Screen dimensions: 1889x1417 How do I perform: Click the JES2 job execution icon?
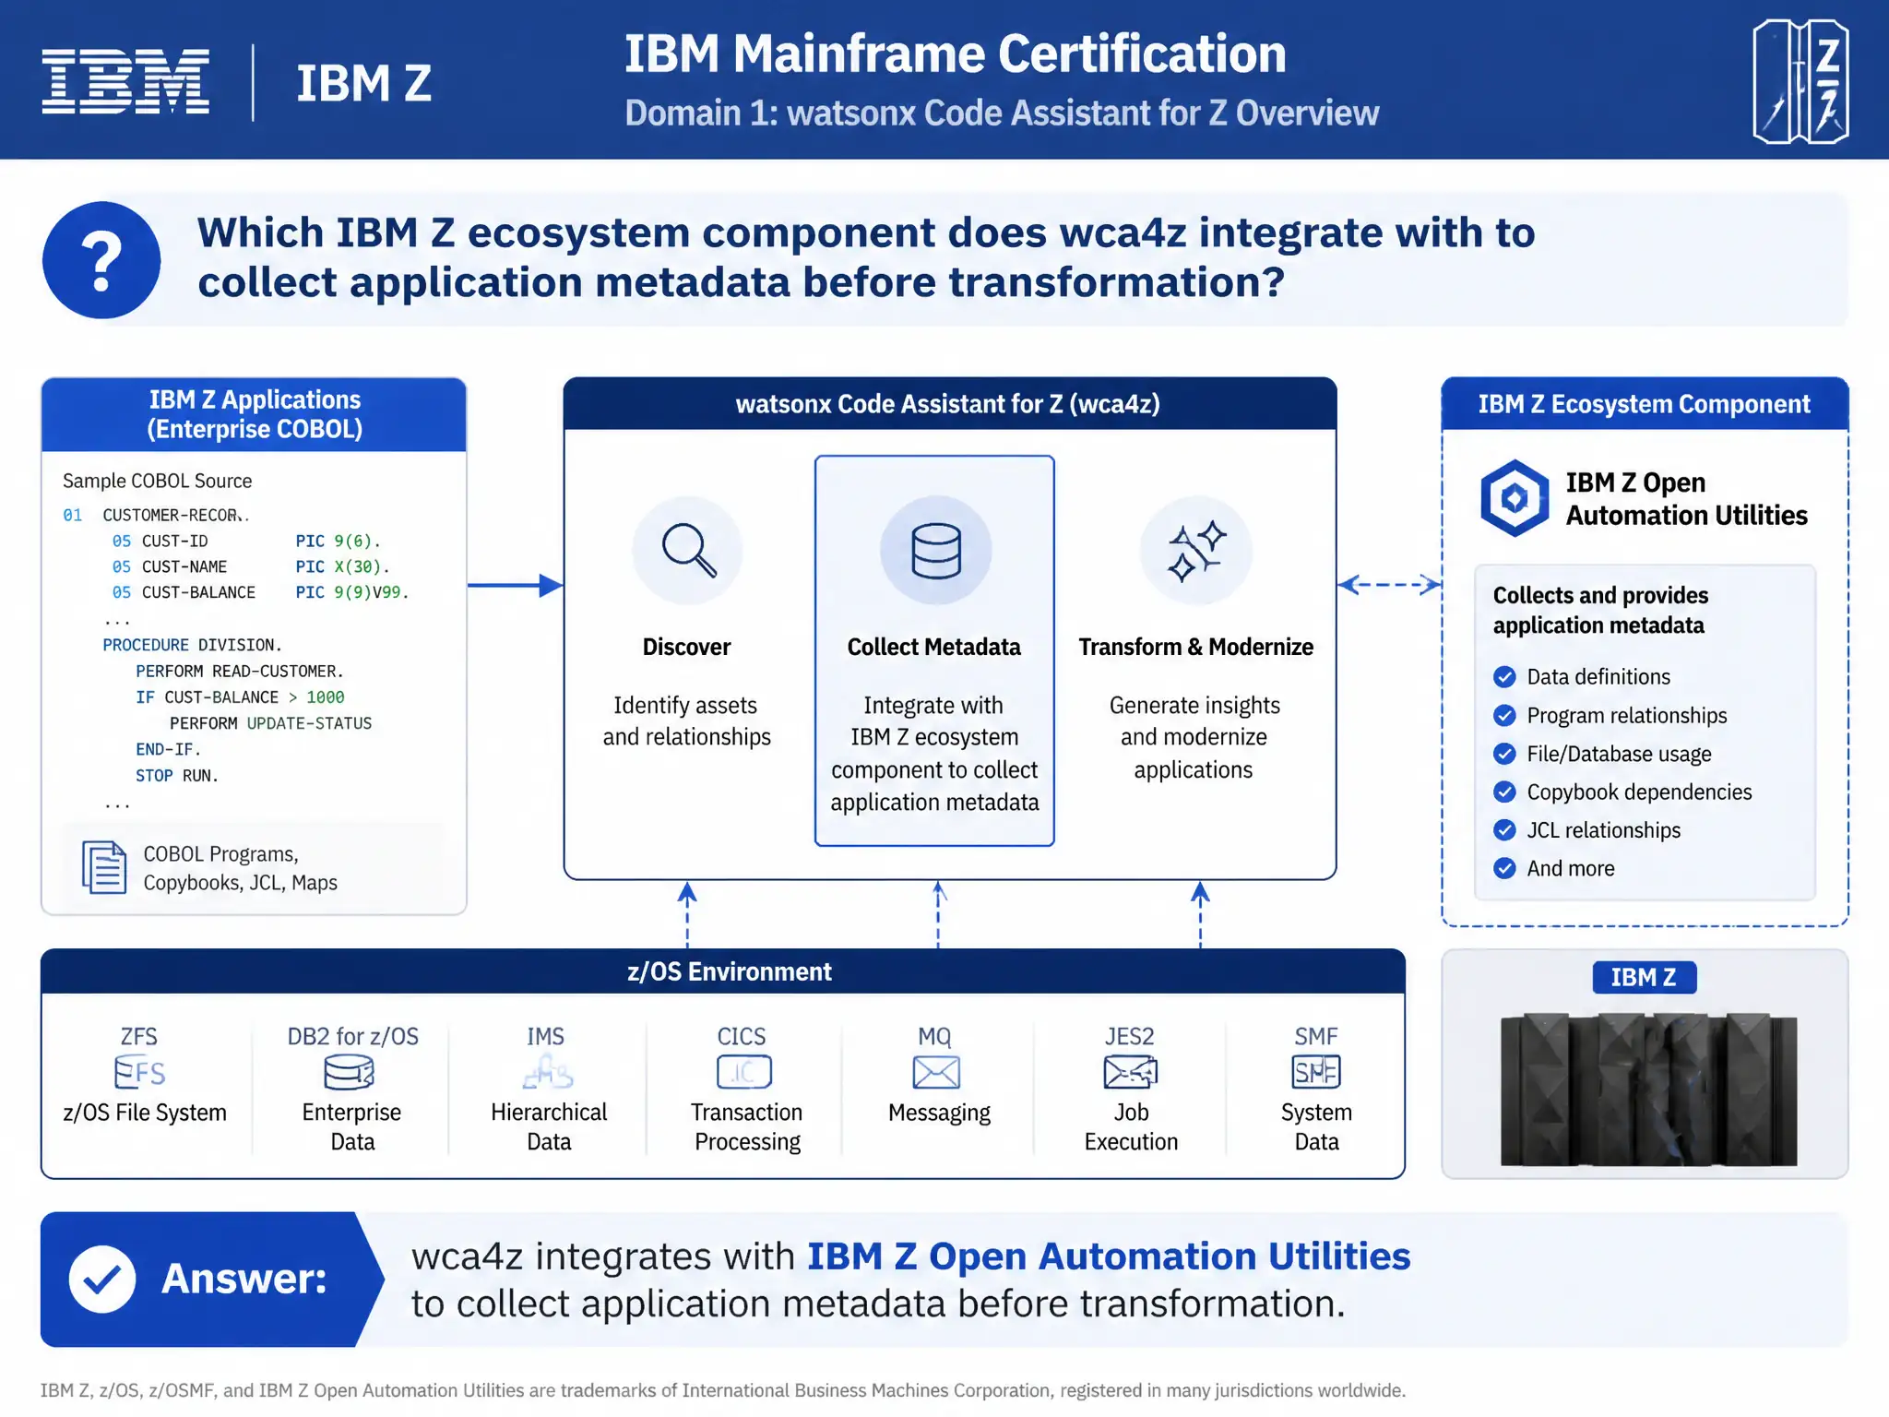[x=1130, y=1073]
